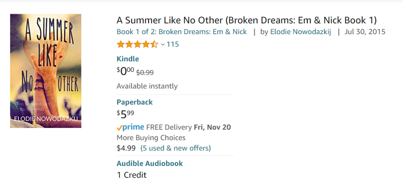Click the $0.00 Kindle price
Viewport: 402px width, 183px height.
click(125, 71)
